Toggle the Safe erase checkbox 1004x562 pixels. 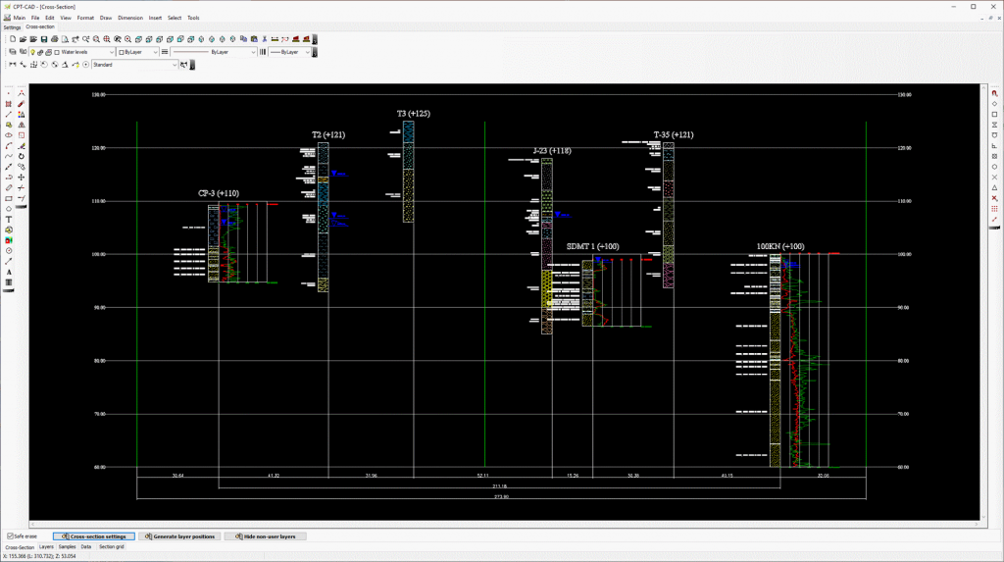click(x=11, y=536)
